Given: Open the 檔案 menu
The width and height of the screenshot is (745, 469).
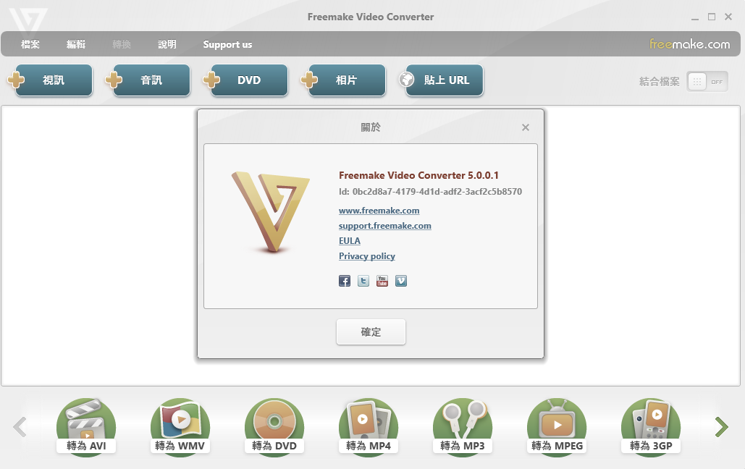Looking at the screenshot, I should 30,44.
